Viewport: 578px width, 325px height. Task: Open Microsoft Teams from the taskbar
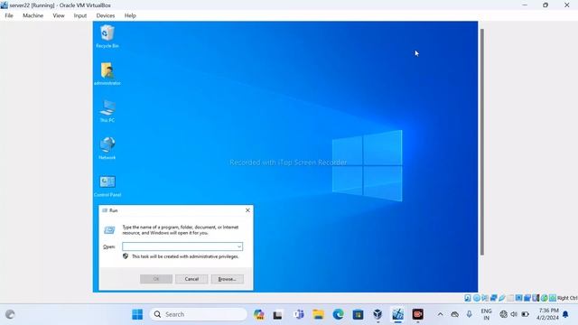(299, 314)
